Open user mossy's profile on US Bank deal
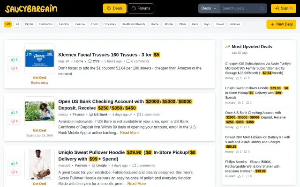 (x=63, y=115)
